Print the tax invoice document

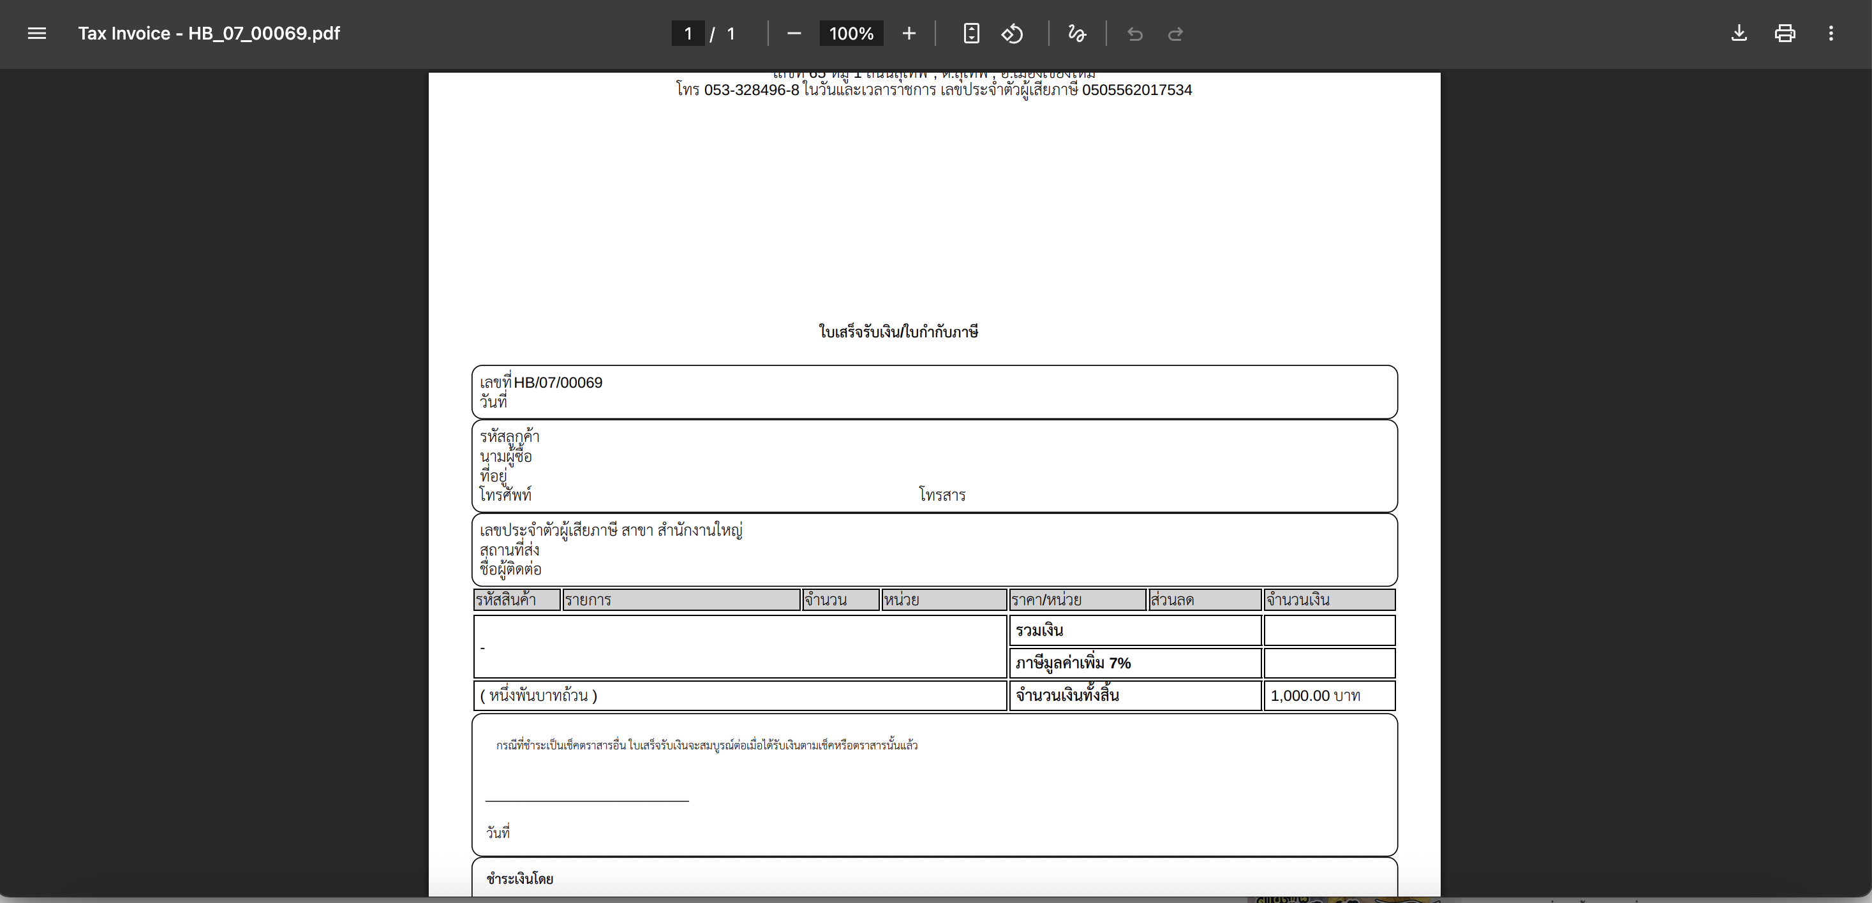point(1785,33)
